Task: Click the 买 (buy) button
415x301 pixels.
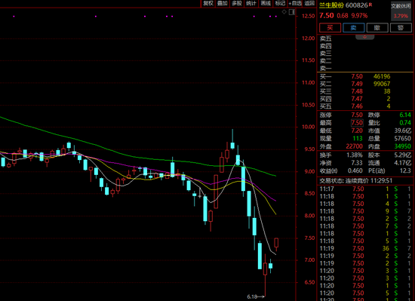Action: pyautogui.click(x=330, y=28)
